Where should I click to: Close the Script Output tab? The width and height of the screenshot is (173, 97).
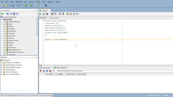pos(52,68)
